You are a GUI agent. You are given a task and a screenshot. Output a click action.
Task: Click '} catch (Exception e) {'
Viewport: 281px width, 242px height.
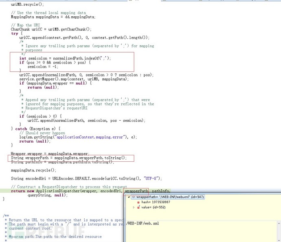click(x=36, y=129)
